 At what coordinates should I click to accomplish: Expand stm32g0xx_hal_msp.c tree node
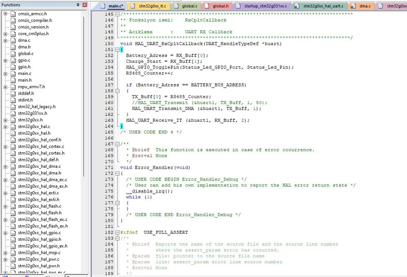tap(5, 253)
